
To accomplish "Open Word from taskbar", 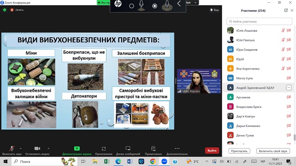I will (130, 161).
